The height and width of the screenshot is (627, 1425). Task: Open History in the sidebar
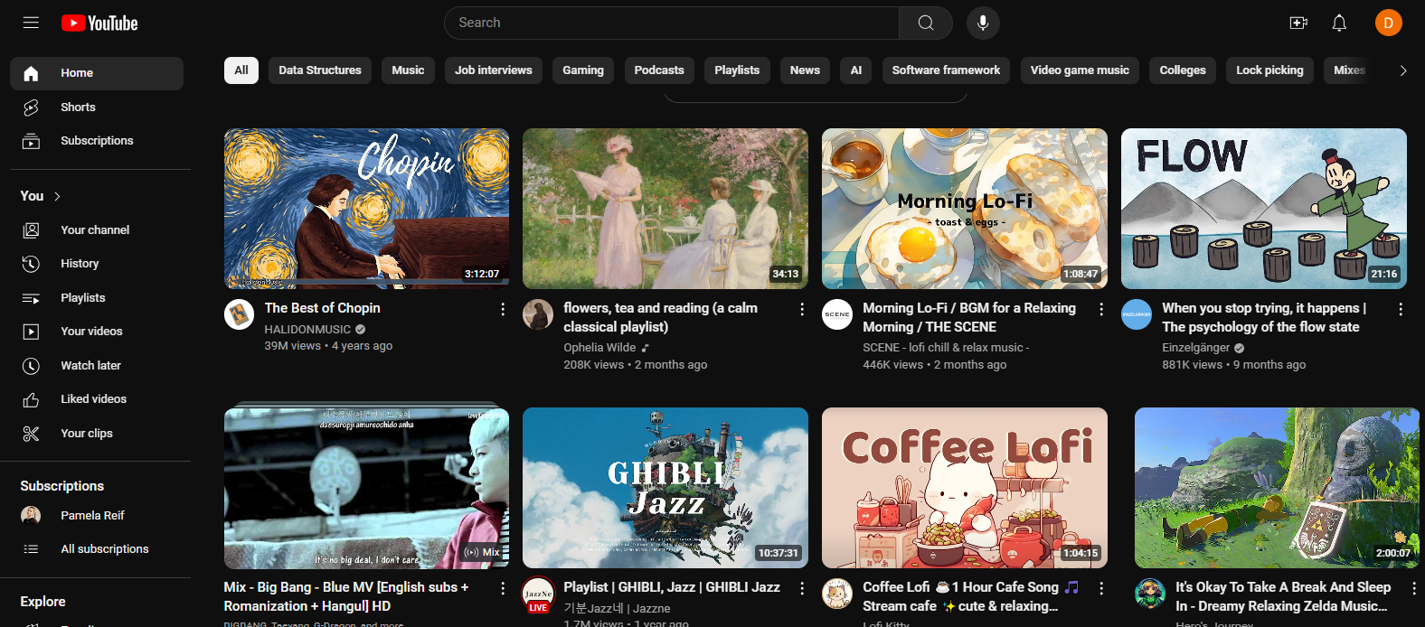pos(97,264)
